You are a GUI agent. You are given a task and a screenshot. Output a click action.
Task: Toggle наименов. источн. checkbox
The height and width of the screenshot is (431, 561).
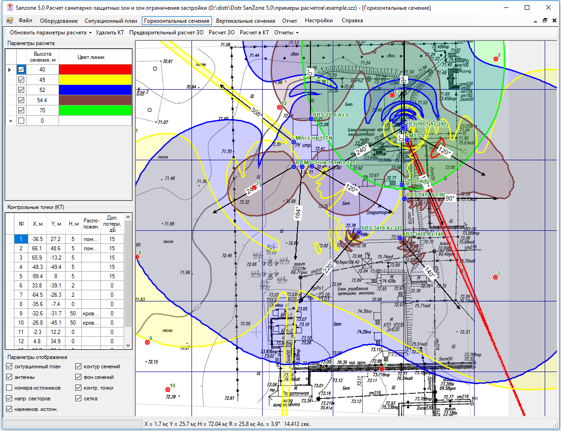[x=9, y=409]
